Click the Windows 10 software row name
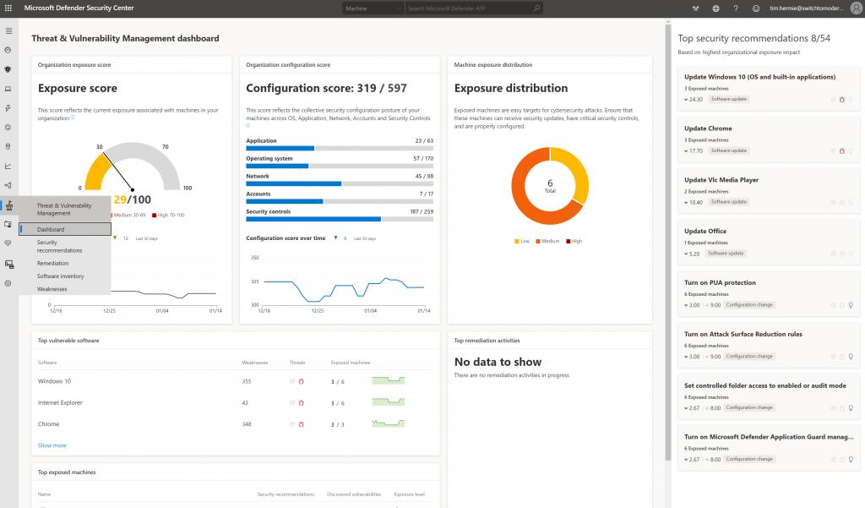The image size is (865, 508). [x=54, y=381]
